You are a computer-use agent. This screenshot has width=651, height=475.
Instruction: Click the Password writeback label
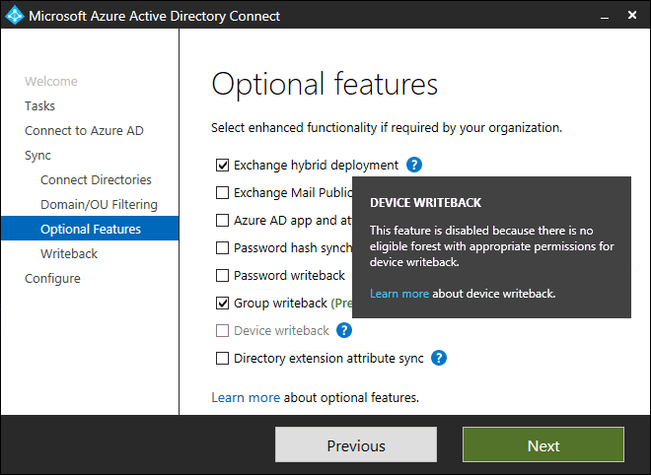(x=289, y=276)
